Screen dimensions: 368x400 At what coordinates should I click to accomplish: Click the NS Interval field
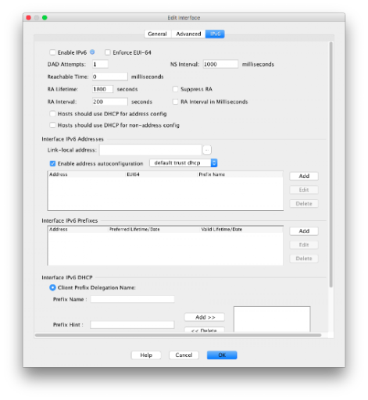(220, 64)
